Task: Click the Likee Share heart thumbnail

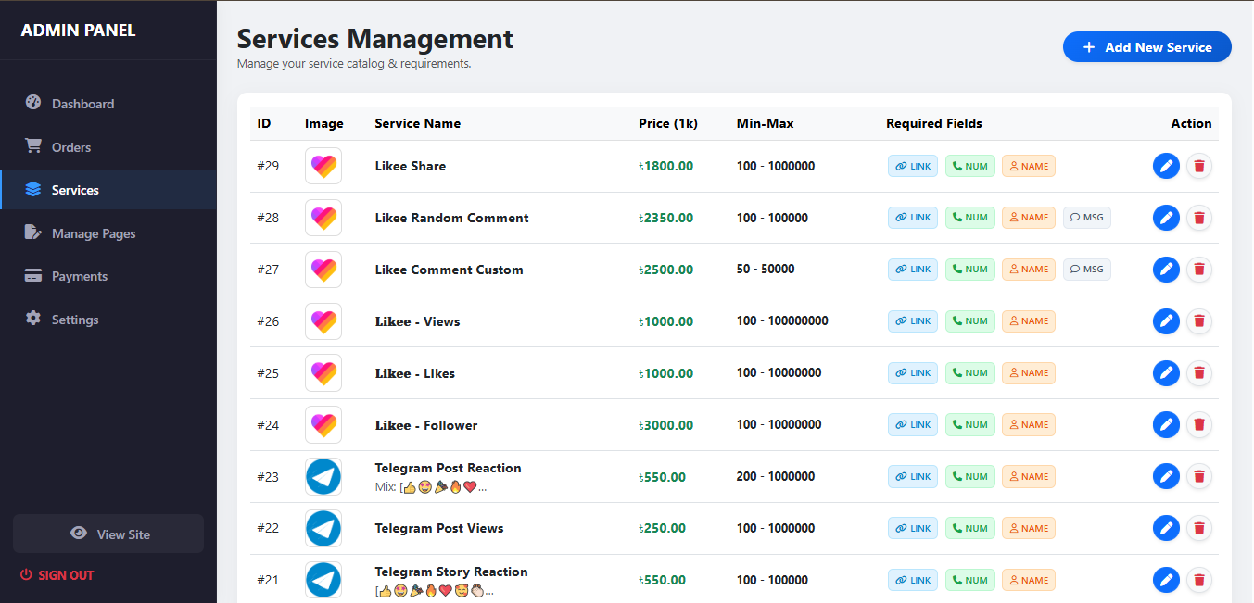Action: click(x=323, y=166)
